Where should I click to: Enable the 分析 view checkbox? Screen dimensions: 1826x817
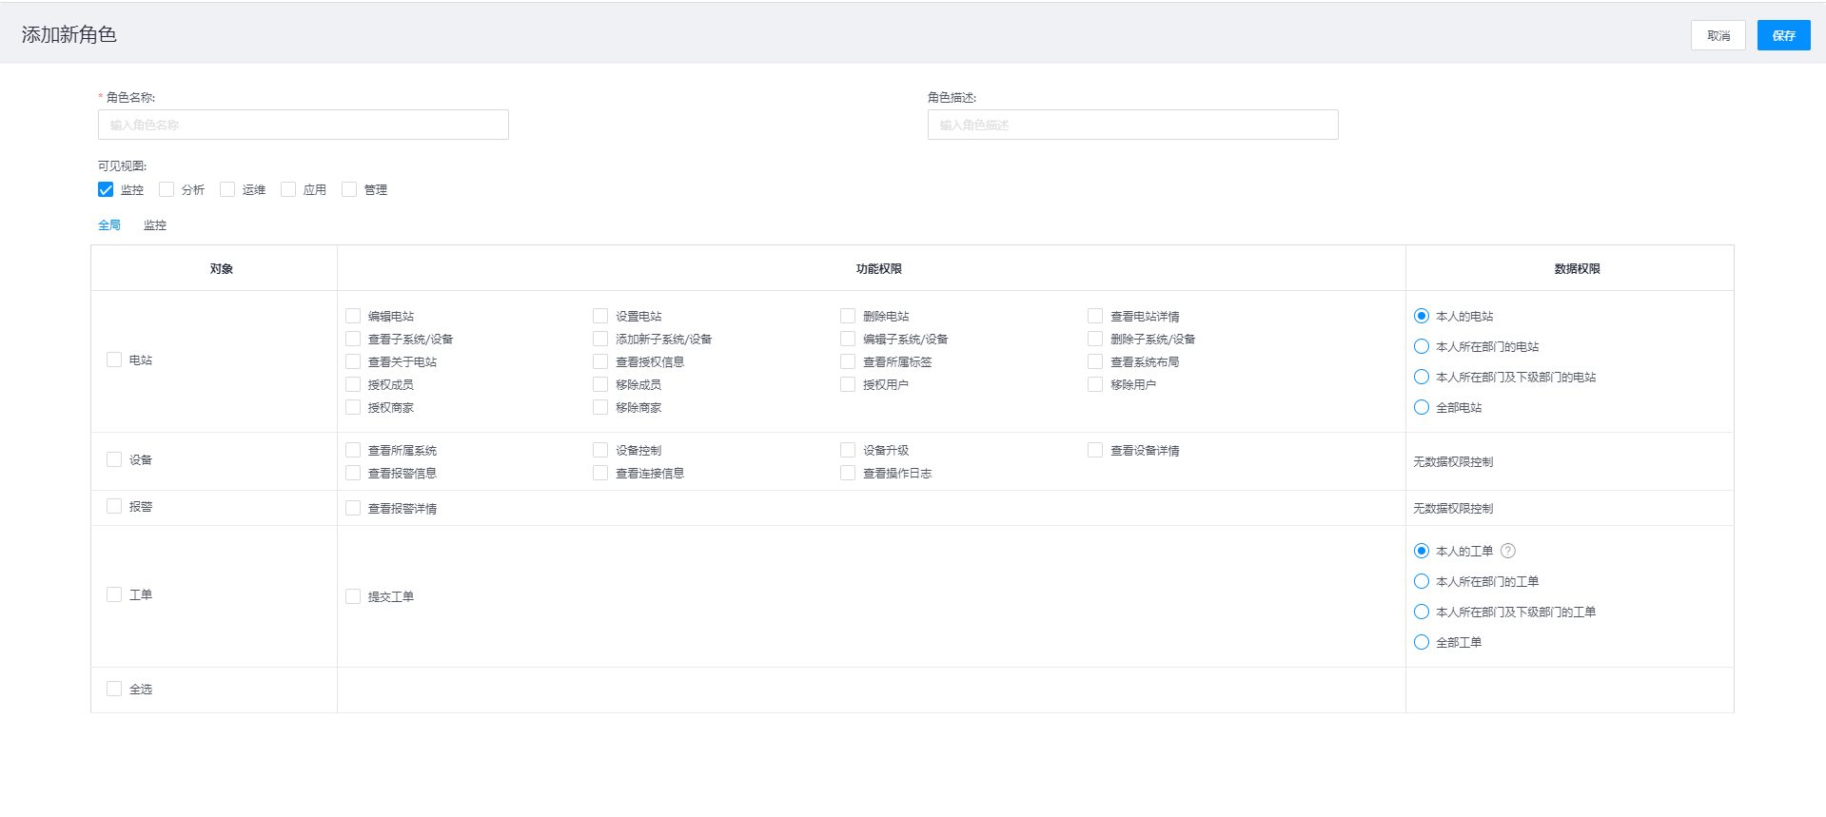[x=167, y=189]
